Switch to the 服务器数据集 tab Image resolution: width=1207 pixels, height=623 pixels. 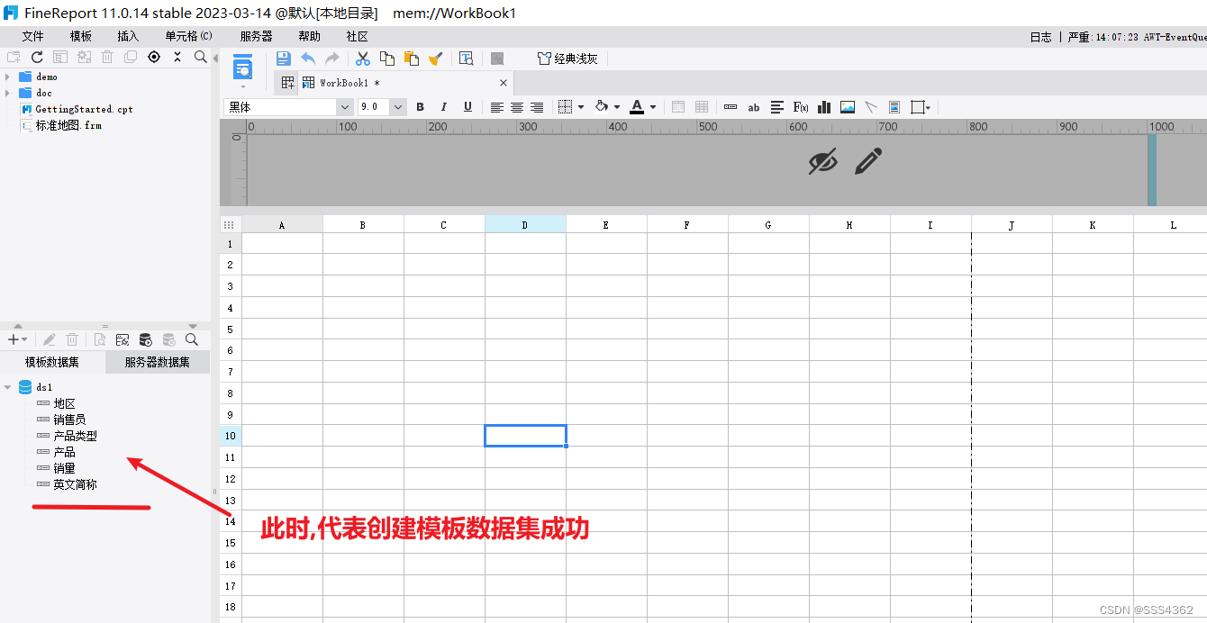point(158,362)
